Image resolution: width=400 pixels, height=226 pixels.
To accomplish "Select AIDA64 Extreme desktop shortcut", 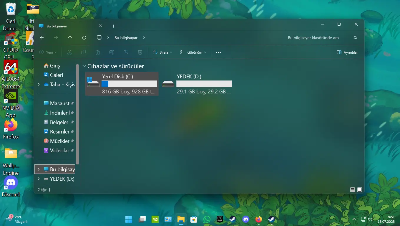I will click(11, 75).
